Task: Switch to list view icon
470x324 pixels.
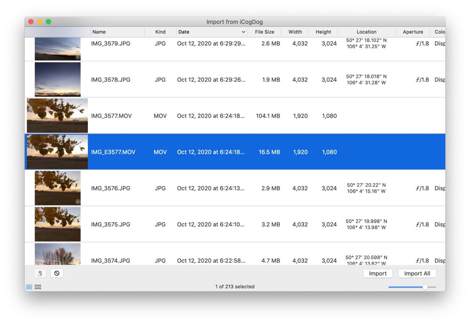Action: [x=29, y=287]
